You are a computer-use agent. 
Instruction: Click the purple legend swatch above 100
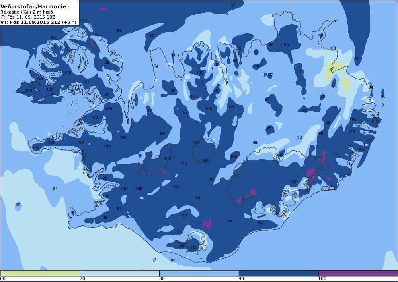click(x=358, y=273)
